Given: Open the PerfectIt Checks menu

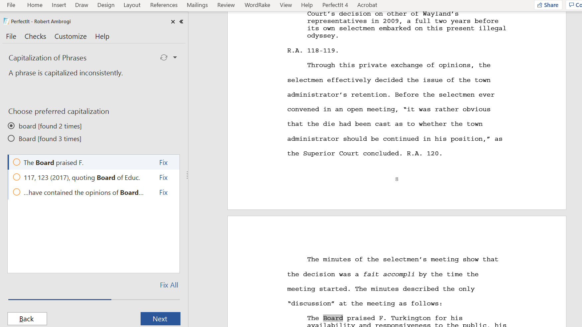Looking at the screenshot, I should click(x=35, y=37).
